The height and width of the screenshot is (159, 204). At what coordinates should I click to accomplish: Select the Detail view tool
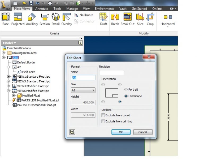pos(55,19)
